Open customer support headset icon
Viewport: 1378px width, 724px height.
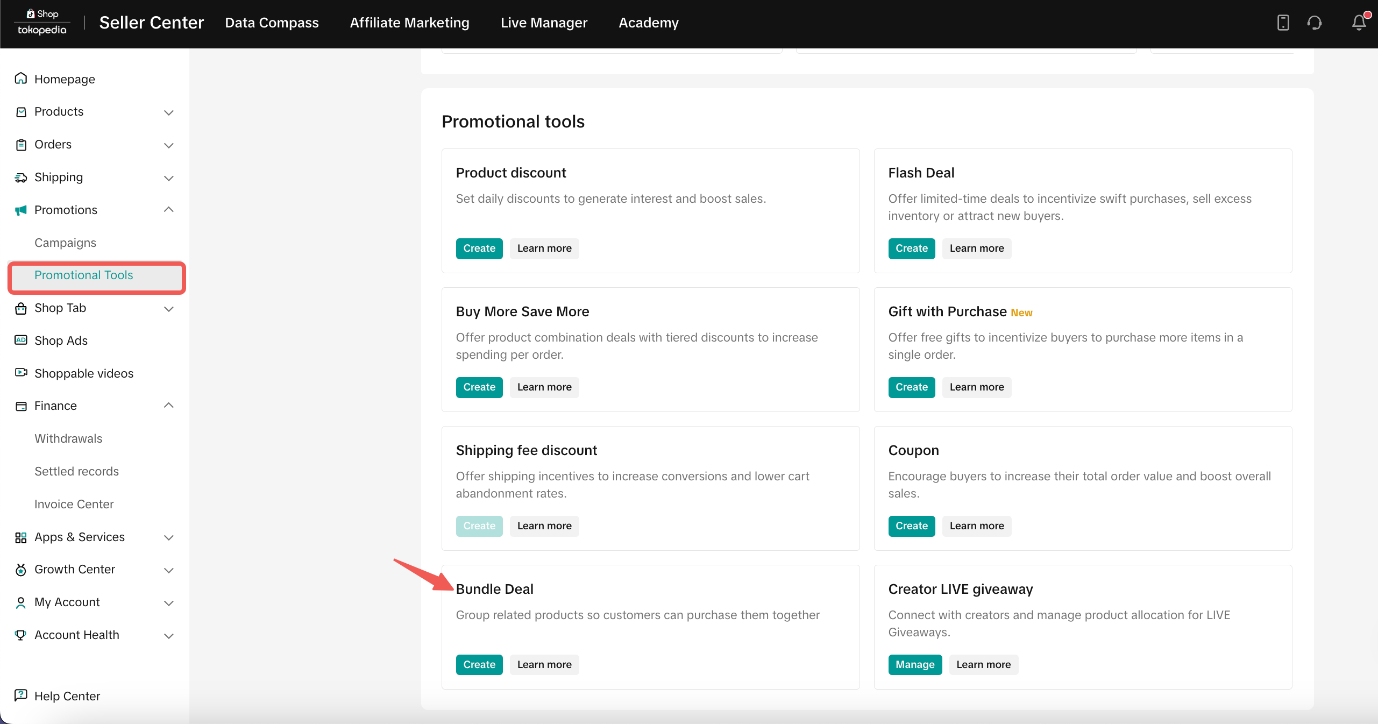1315,23
